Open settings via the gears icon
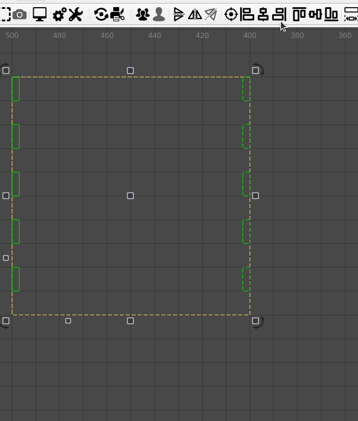358x421 pixels. pos(59,14)
